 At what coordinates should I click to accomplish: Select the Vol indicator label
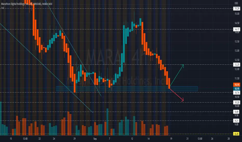(x=3, y=7)
